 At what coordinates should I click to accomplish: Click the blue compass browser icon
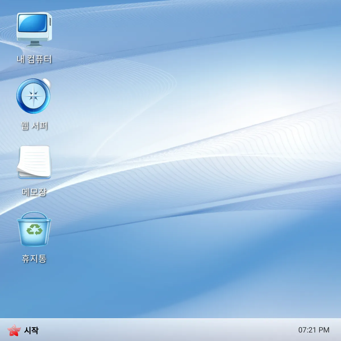click(x=34, y=97)
